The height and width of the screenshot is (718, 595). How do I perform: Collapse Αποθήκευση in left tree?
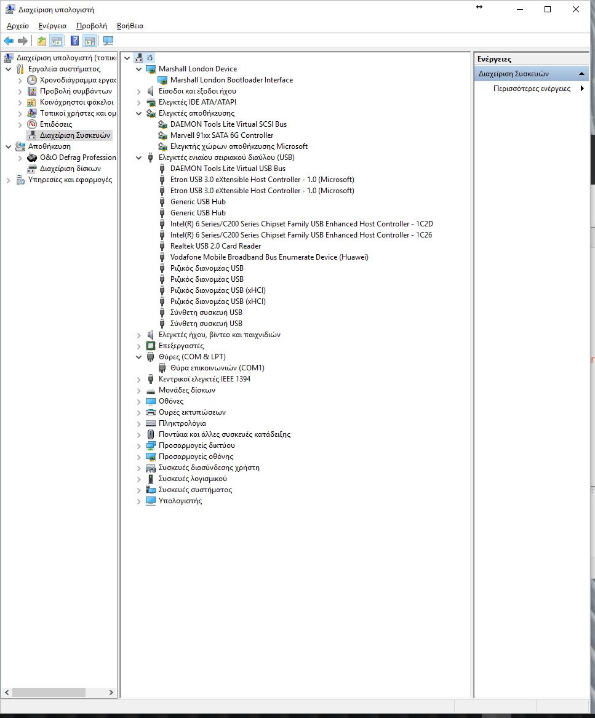(x=8, y=147)
